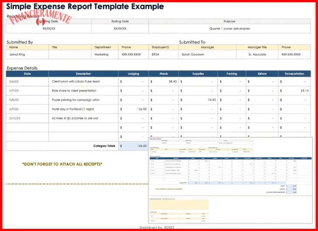Viewport: 318px width, 231px height.
Task: Select the 'Simple Expense Report Template Example' title
Action: pos(85,7)
